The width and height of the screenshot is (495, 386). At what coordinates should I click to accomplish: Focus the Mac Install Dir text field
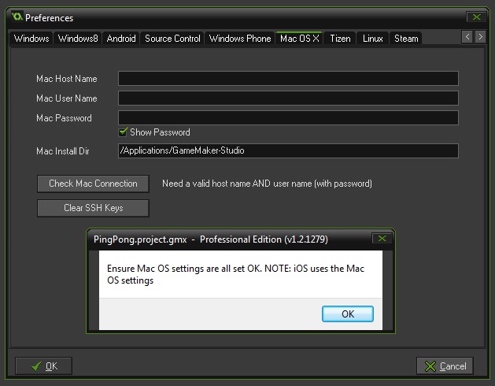point(288,150)
